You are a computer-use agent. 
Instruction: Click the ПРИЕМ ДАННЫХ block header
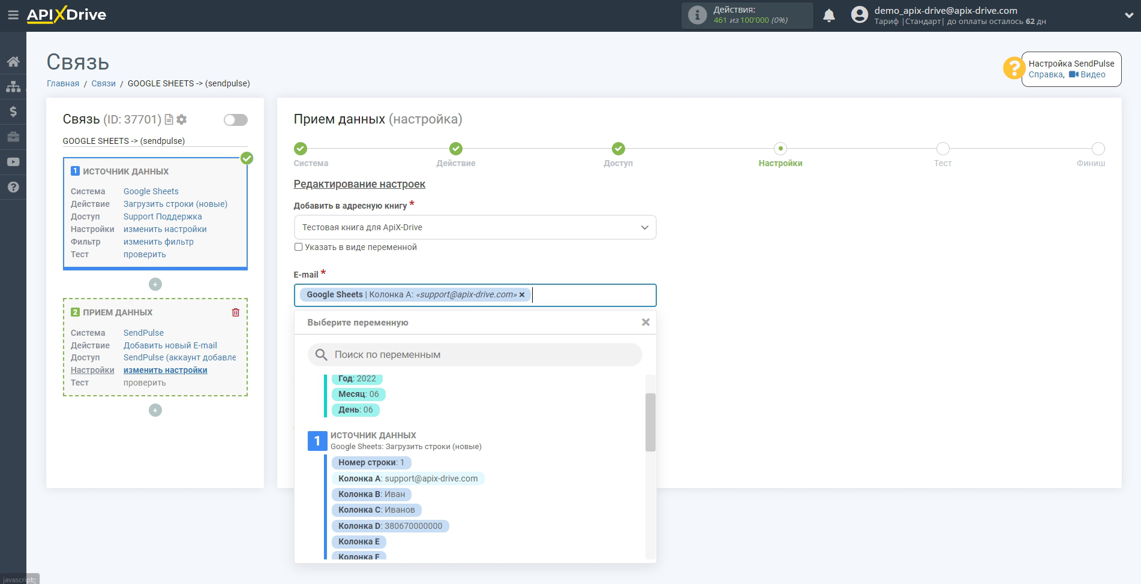click(118, 312)
